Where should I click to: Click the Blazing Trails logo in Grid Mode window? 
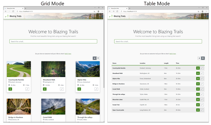tap(13, 16)
